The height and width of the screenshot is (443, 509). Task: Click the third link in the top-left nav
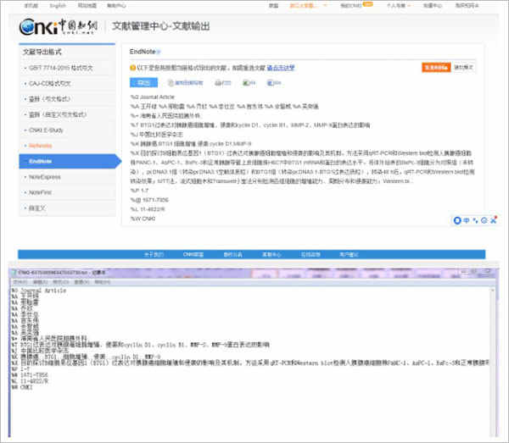click(x=87, y=6)
